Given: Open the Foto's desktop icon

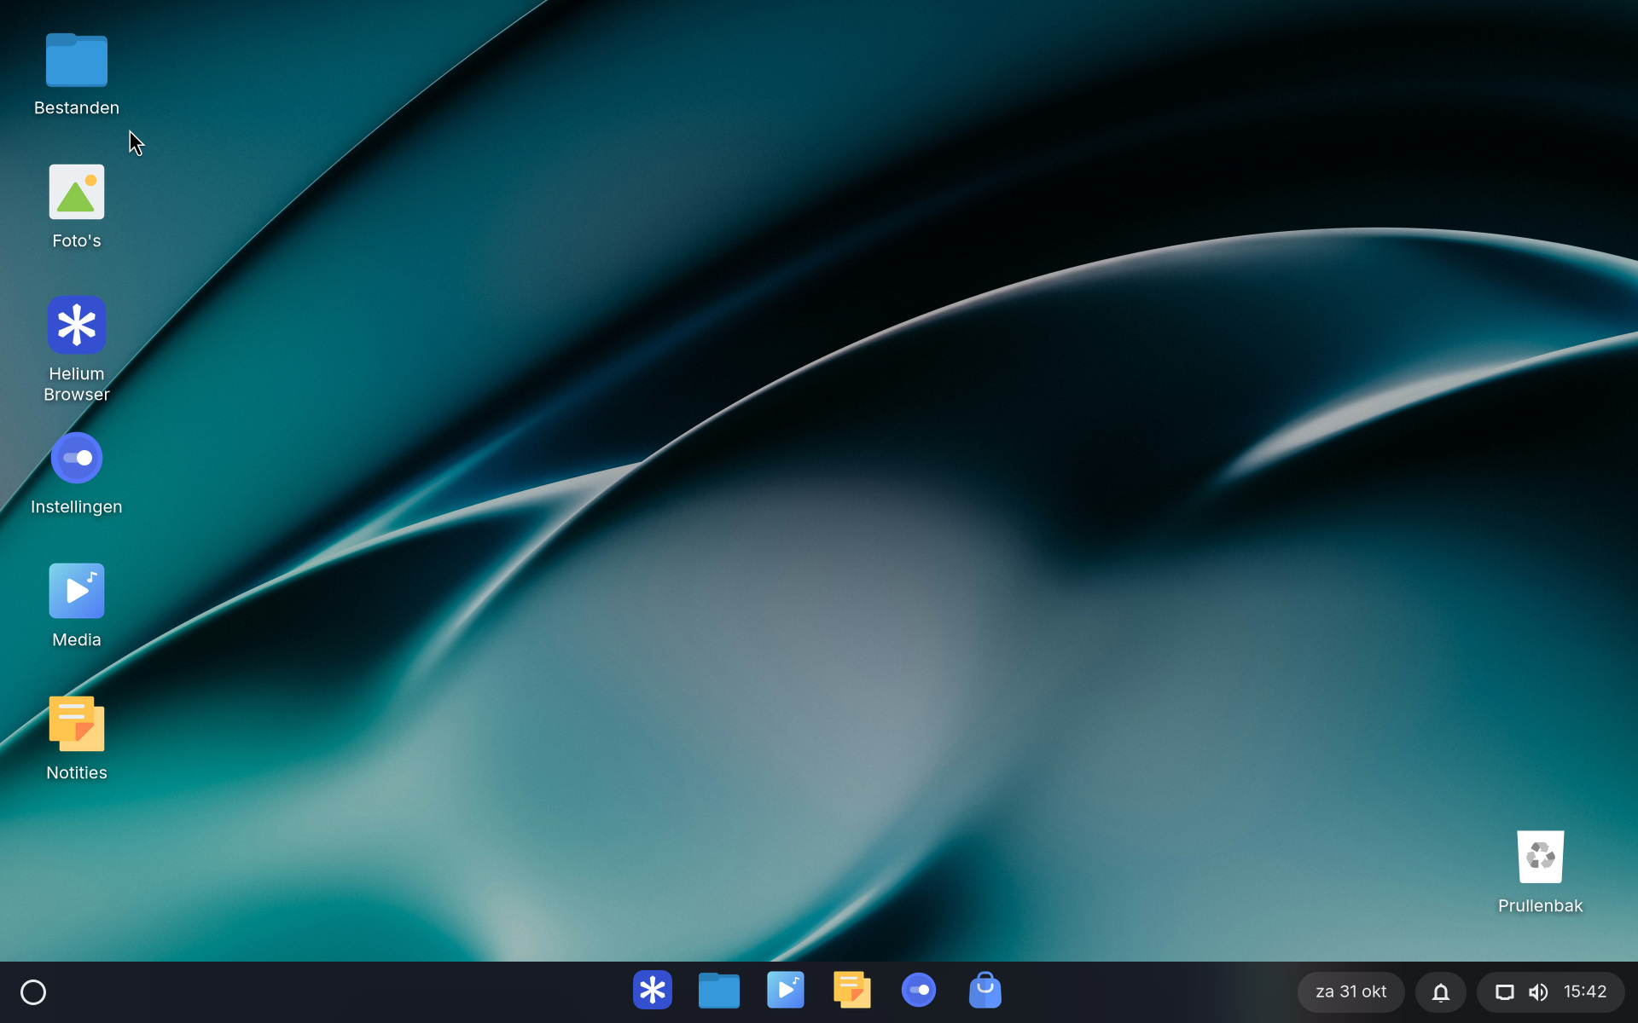Looking at the screenshot, I should coord(77,192).
